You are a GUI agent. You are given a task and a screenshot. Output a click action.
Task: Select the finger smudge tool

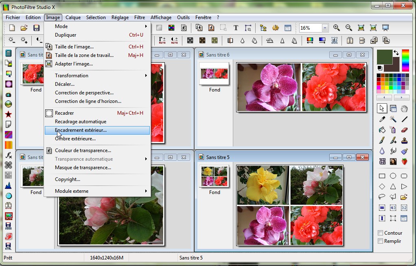(x=393, y=151)
